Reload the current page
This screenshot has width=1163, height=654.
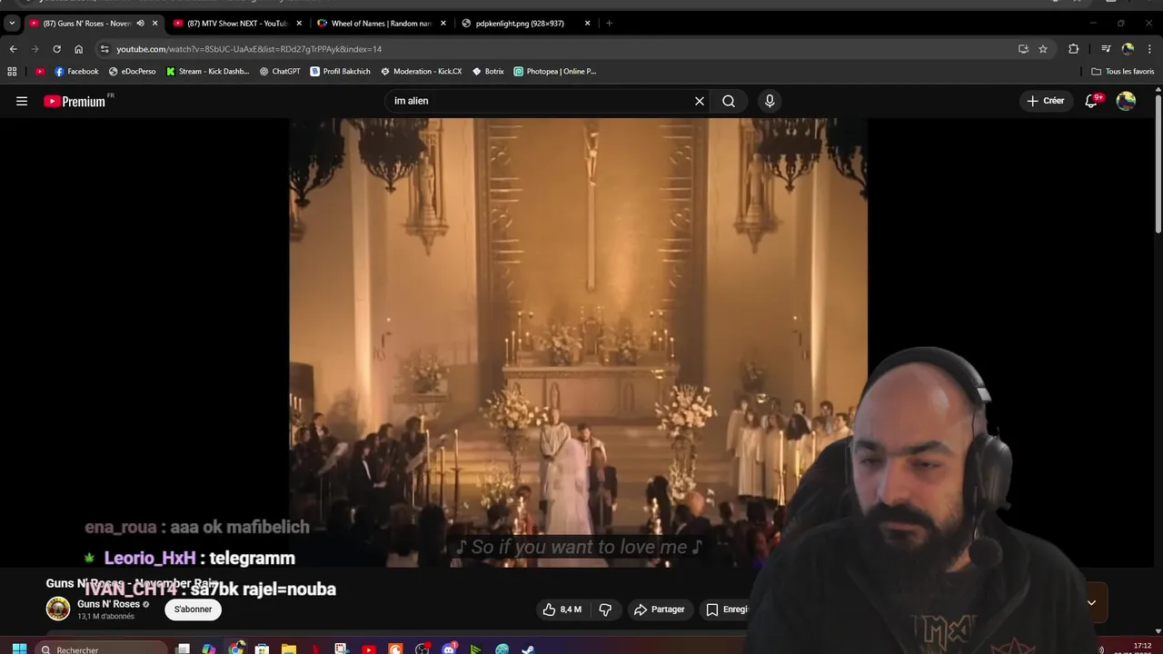click(56, 49)
